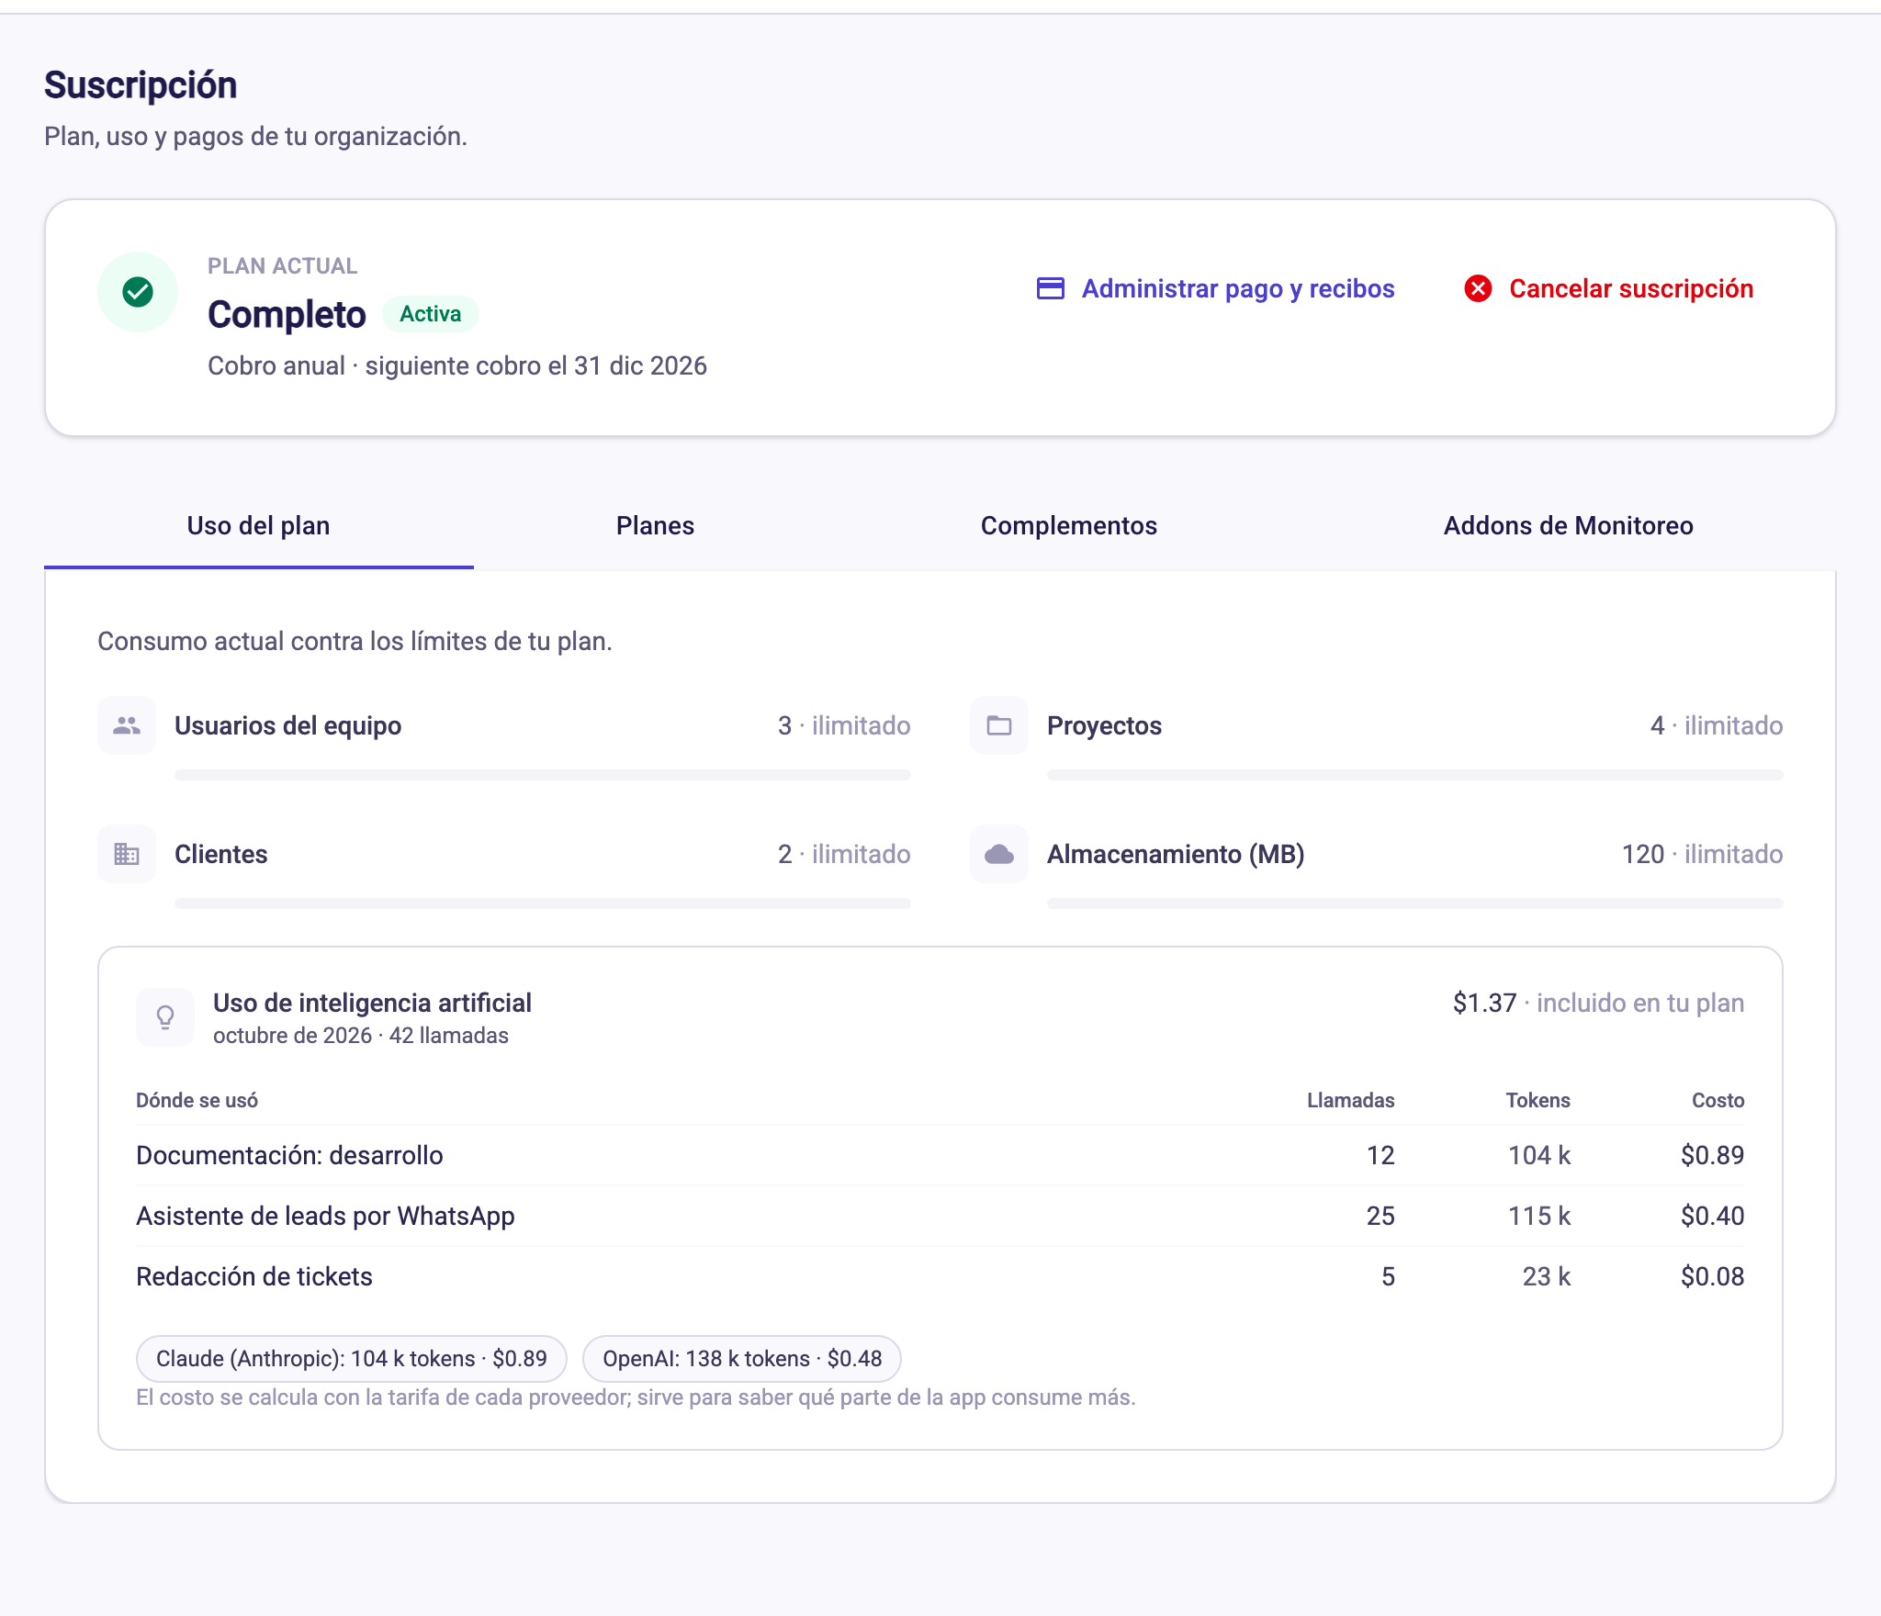Screen dimensions: 1881x1616
Task: Click the Suscripción page heading
Action: coord(141,85)
